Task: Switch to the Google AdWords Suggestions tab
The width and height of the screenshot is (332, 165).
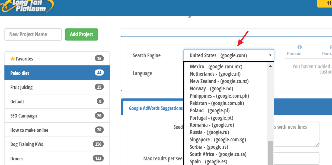Action: [x=156, y=108]
